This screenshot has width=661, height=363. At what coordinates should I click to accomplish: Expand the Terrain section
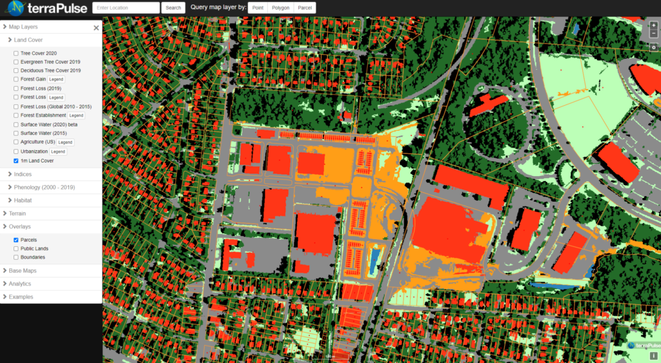17,213
